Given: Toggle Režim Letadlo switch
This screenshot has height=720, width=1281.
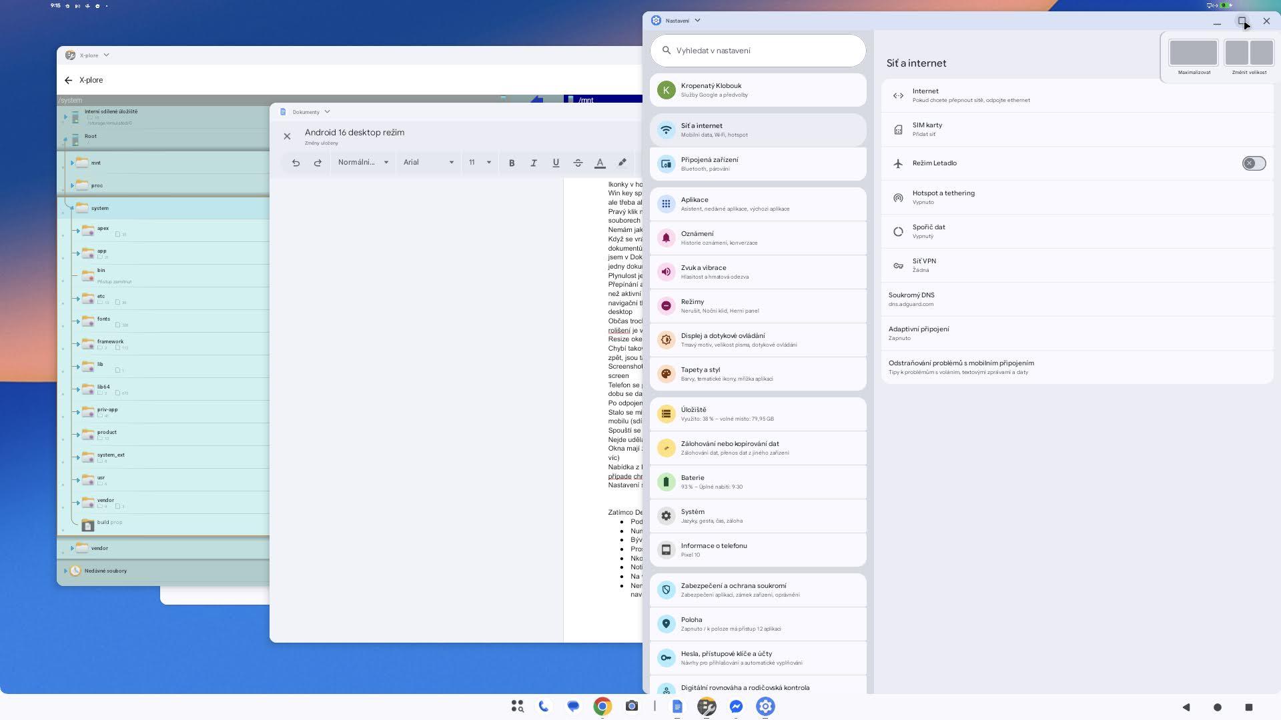Looking at the screenshot, I should pos(1254,163).
